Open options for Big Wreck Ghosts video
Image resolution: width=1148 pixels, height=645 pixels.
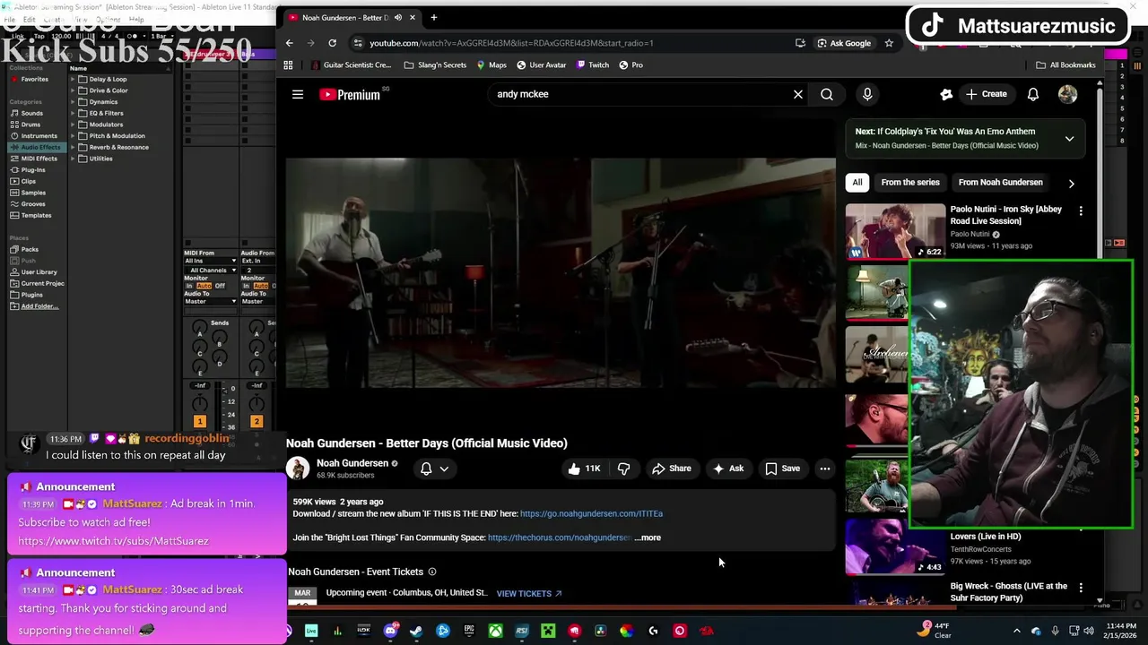pos(1080,588)
